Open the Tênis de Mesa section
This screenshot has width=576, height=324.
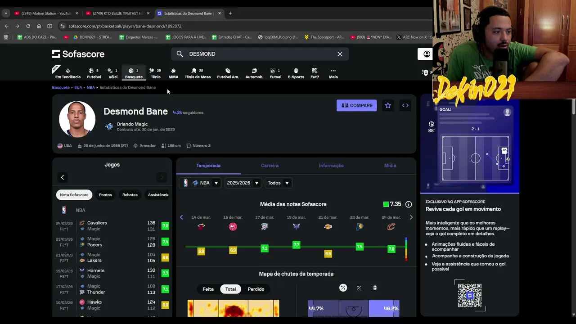198,73
